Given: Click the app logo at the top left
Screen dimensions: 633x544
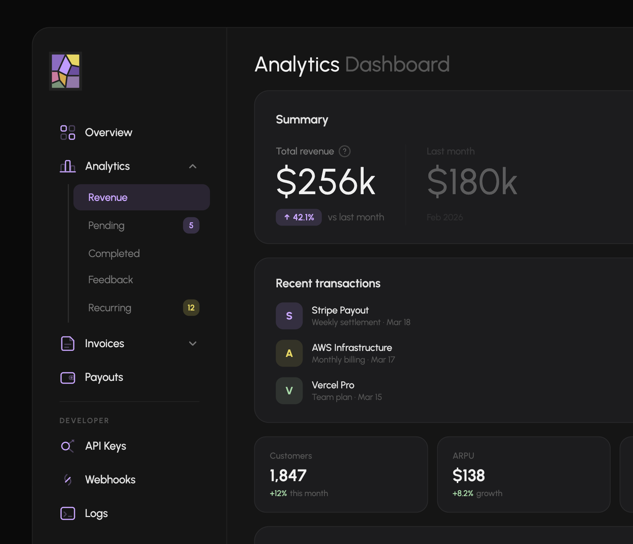Looking at the screenshot, I should coord(65,71).
